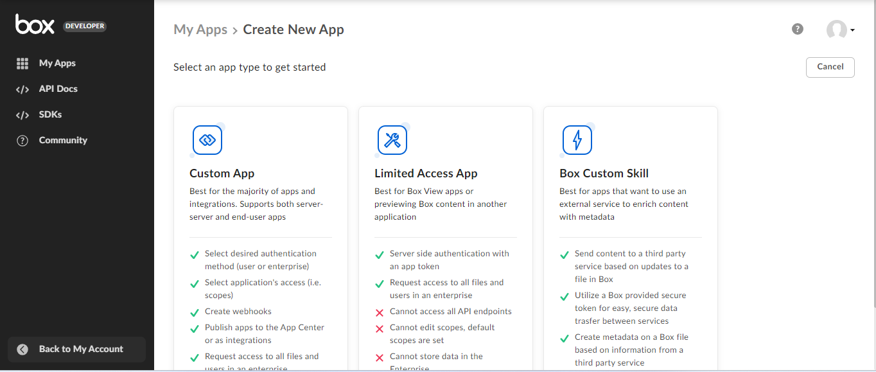This screenshot has height=372, width=876.
Task: Choose the Custom App title
Action: pos(222,173)
